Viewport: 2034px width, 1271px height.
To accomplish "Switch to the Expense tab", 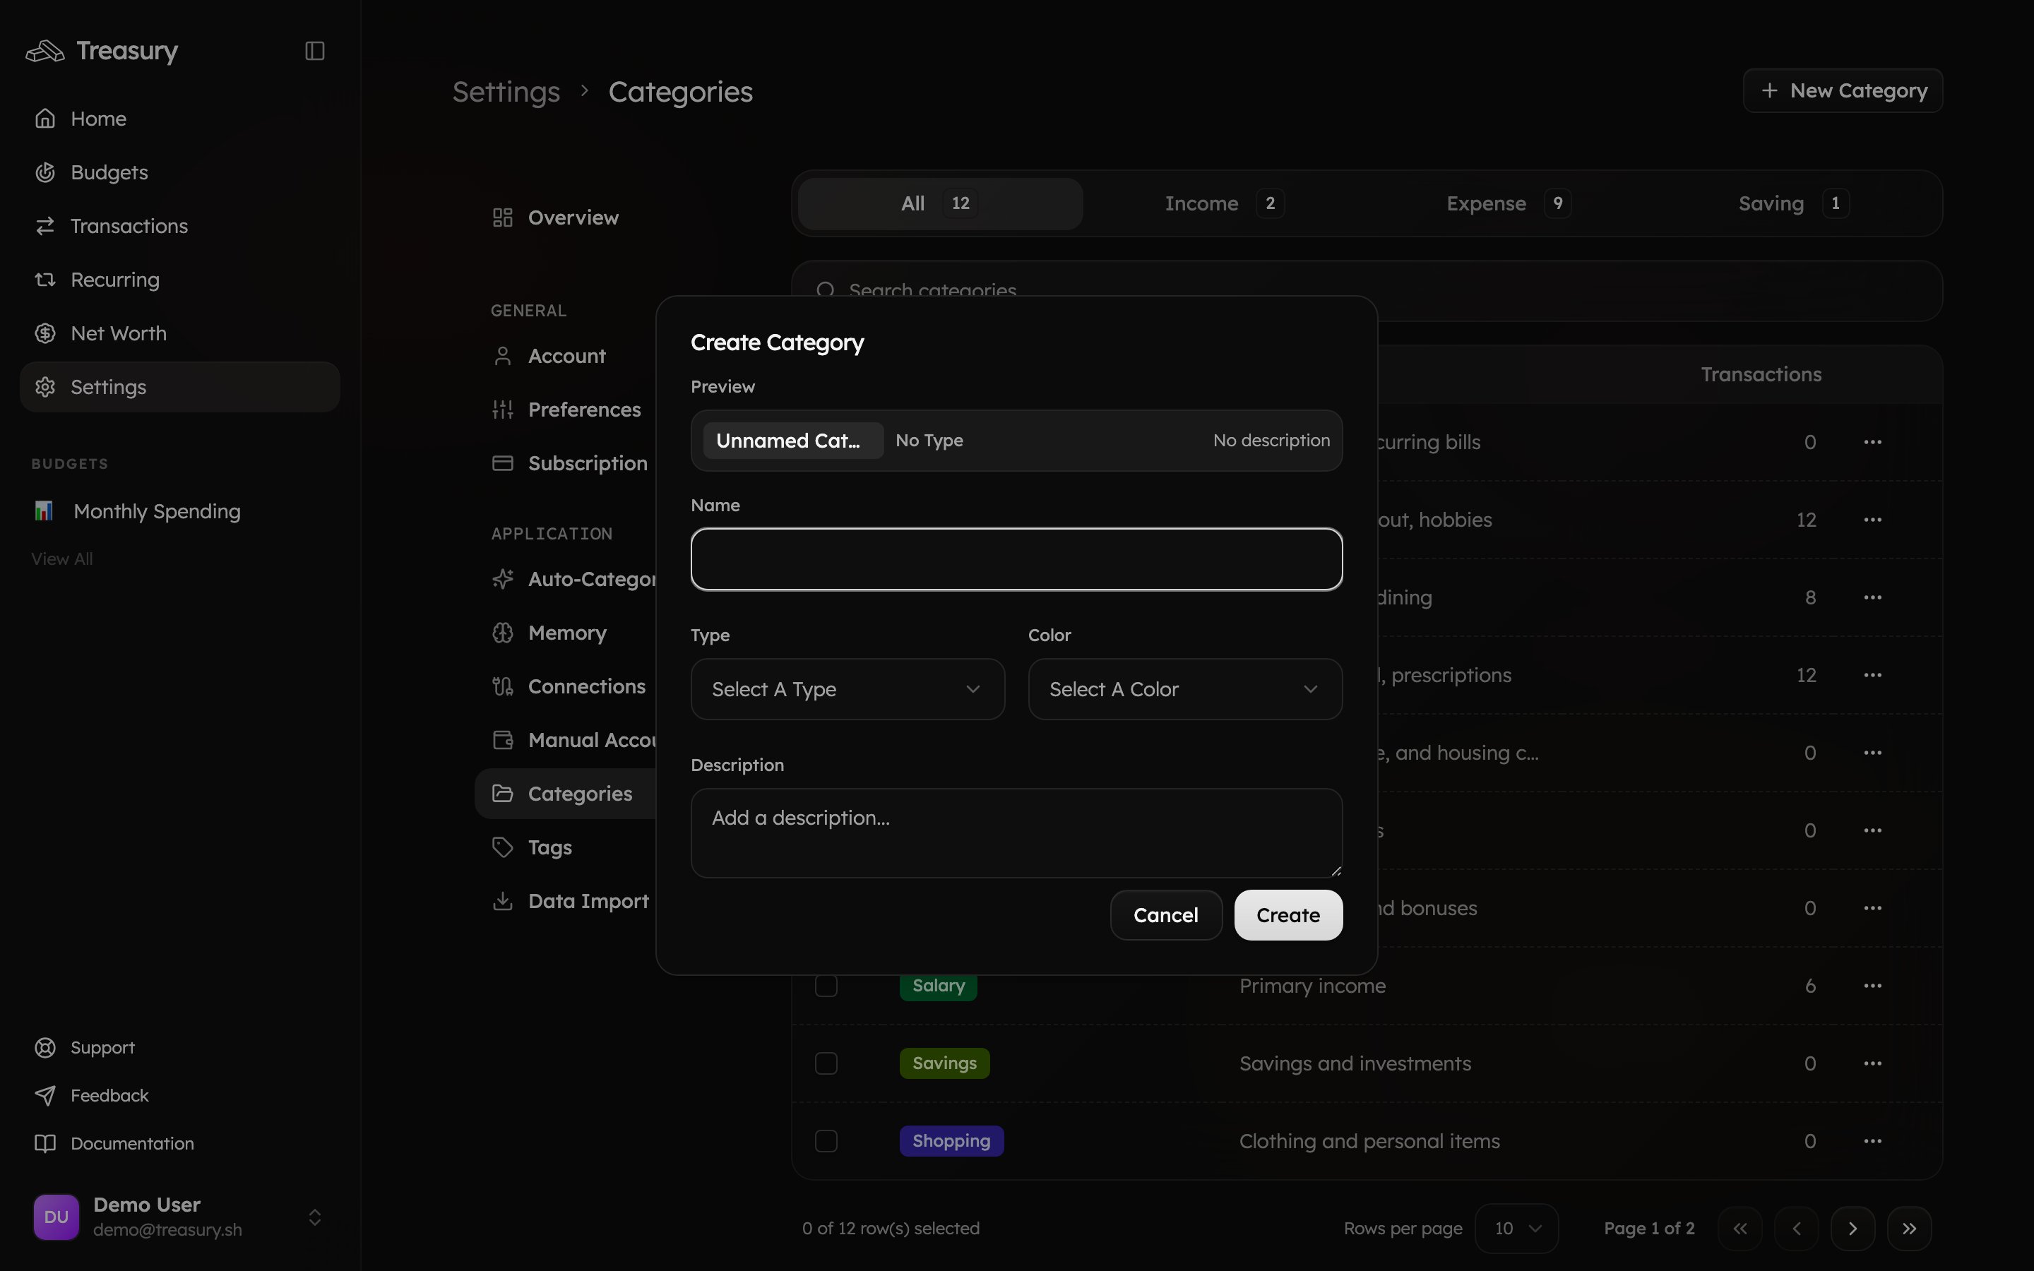I will click(x=1508, y=203).
